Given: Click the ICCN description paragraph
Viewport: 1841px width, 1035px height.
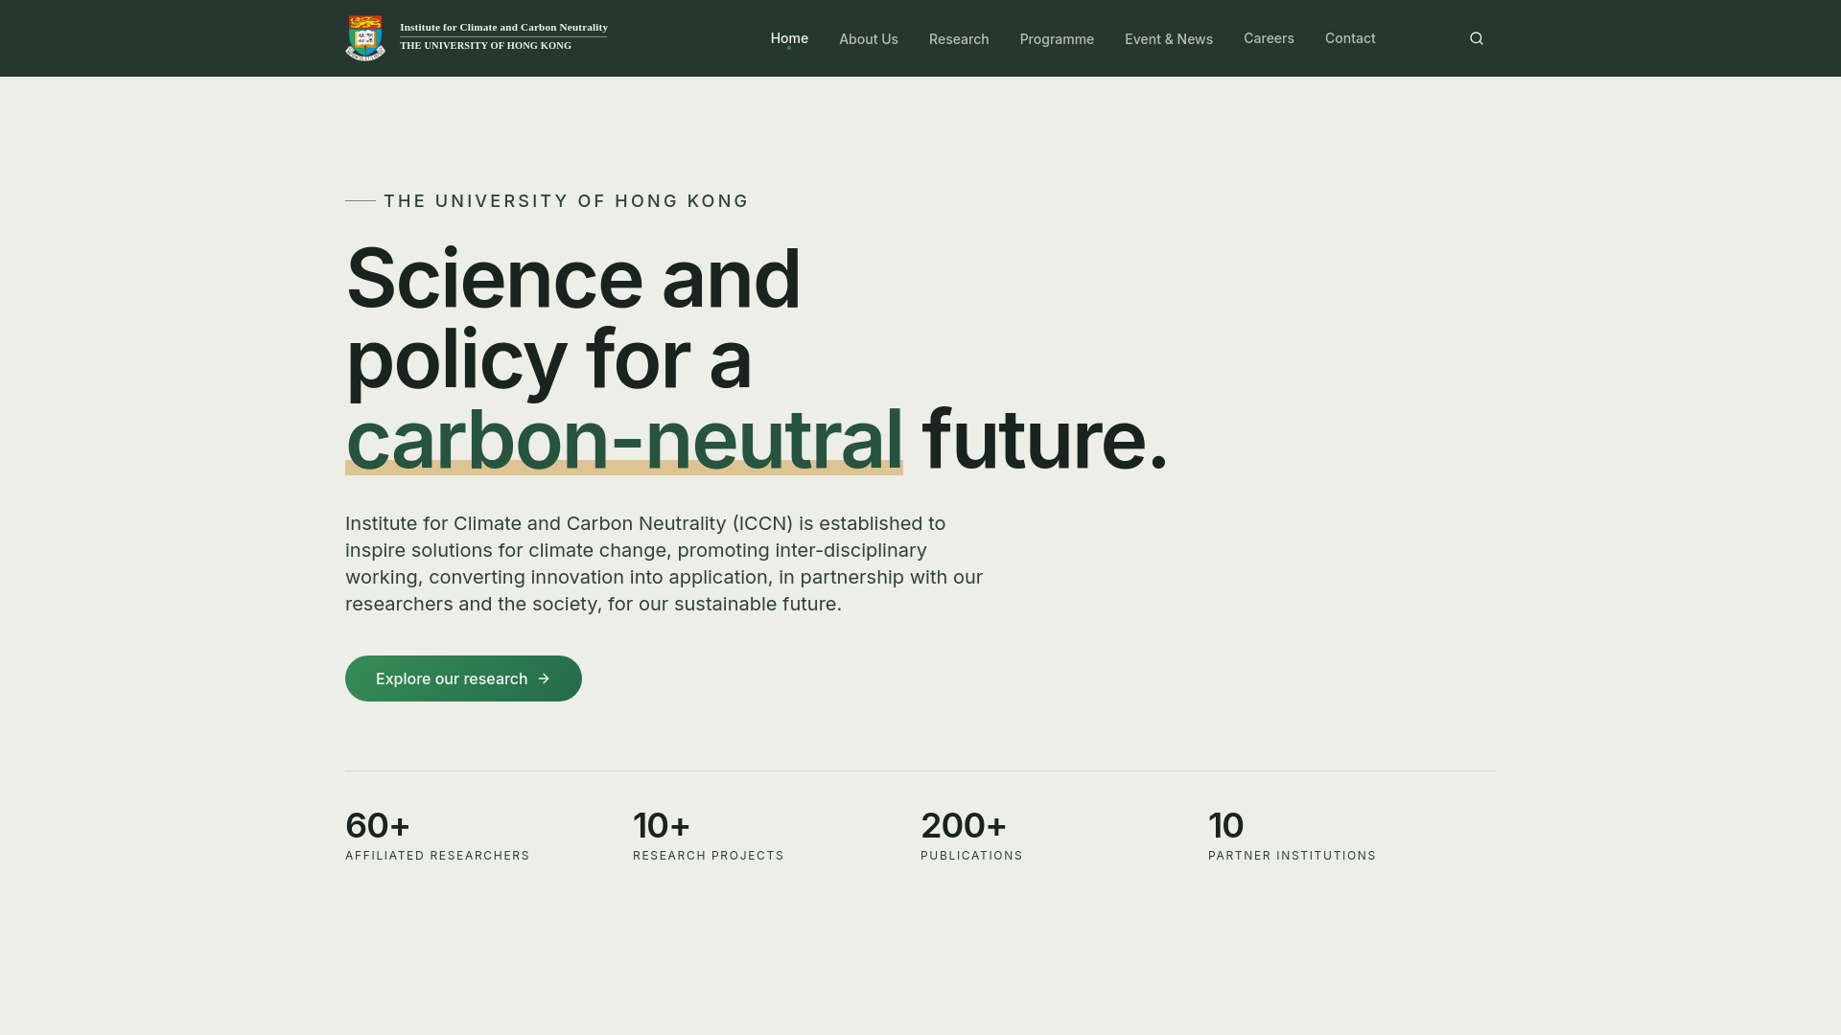Looking at the screenshot, I should [664, 563].
